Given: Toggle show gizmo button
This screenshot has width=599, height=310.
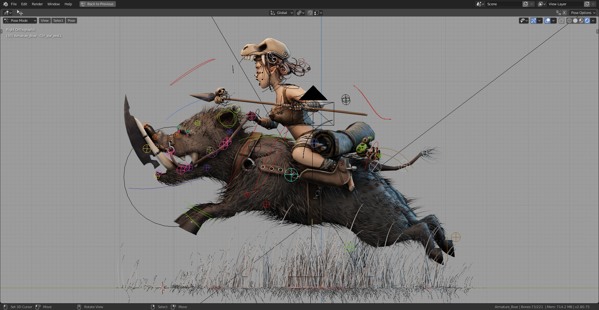Looking at the screenshot, I should (533, 21).
